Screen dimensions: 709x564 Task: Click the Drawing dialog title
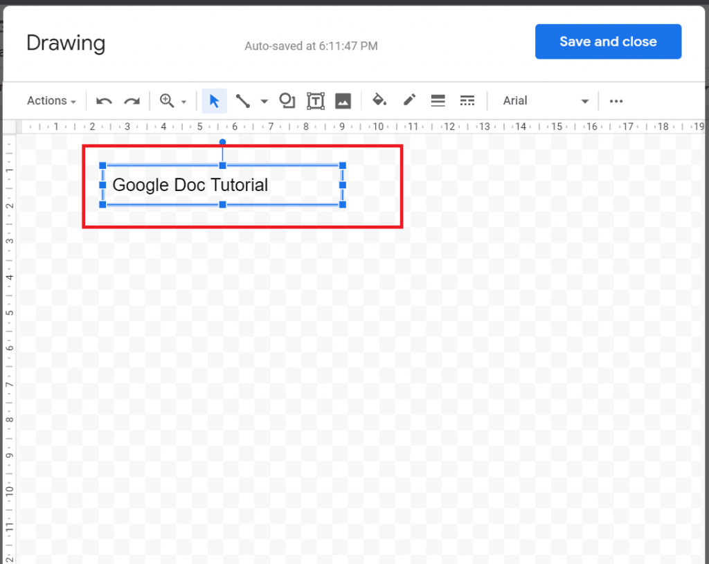tap(66, 44)
